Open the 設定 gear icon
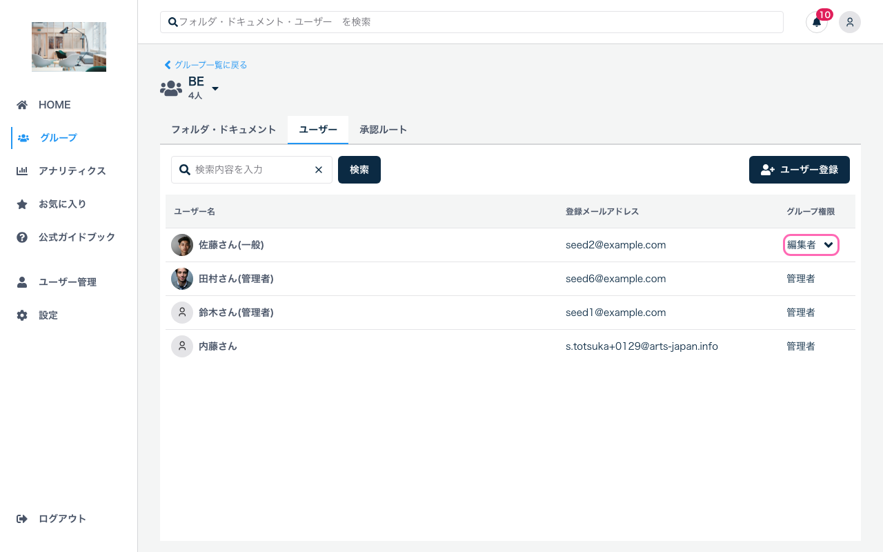Image resolution: width=883 pixels, height=552 pixels. 21,315
